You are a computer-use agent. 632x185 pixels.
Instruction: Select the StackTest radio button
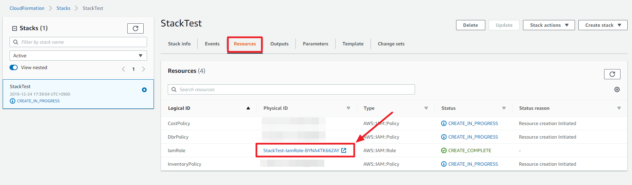click(144, 90)
